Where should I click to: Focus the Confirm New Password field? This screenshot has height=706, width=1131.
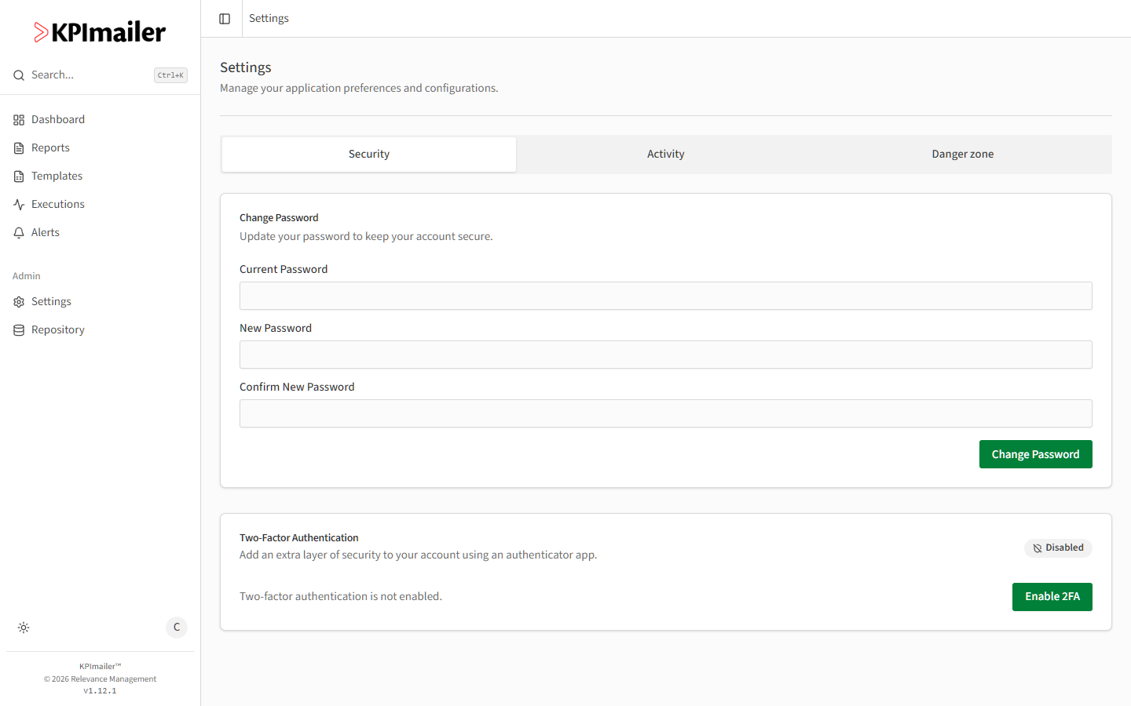(x=666, y=413)
